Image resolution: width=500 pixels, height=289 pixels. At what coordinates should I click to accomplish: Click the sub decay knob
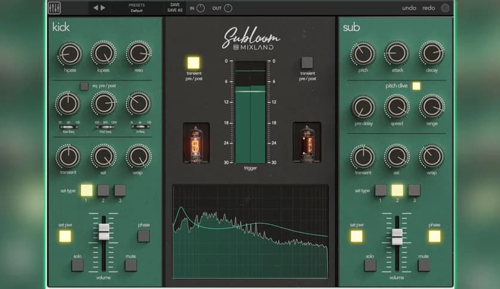pos(432,53)
